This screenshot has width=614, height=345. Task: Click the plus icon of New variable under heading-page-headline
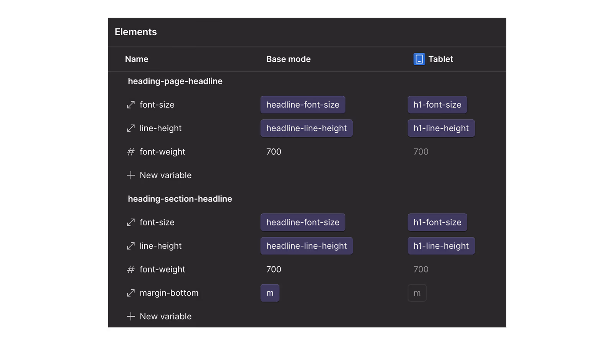point(131,175)
